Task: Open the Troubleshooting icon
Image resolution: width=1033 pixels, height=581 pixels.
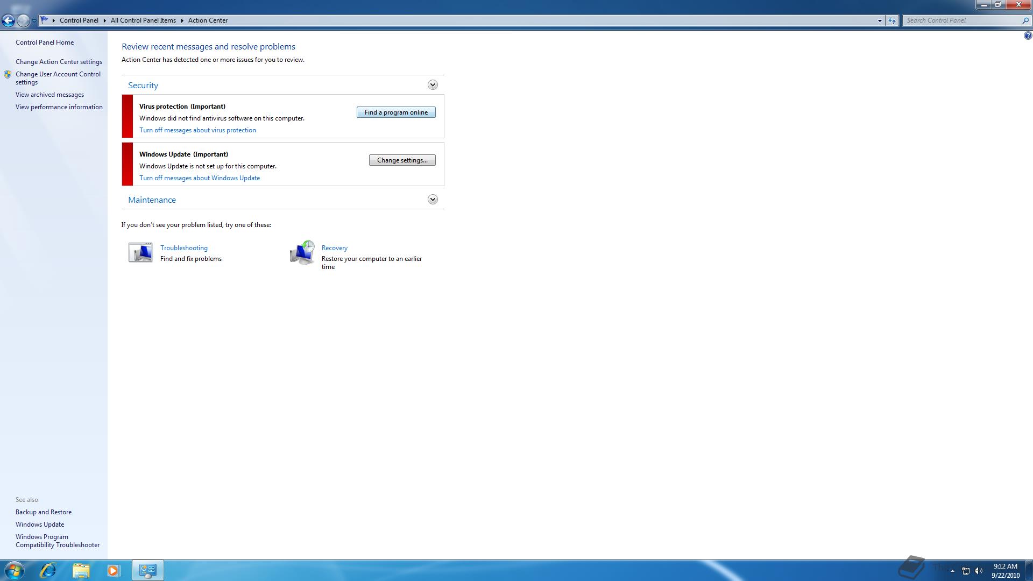Action: click(140, 252)
